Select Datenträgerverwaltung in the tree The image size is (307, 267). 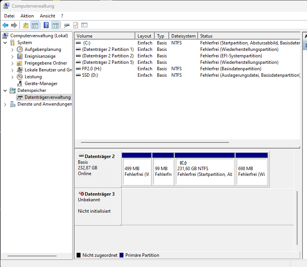pos(44,97)
